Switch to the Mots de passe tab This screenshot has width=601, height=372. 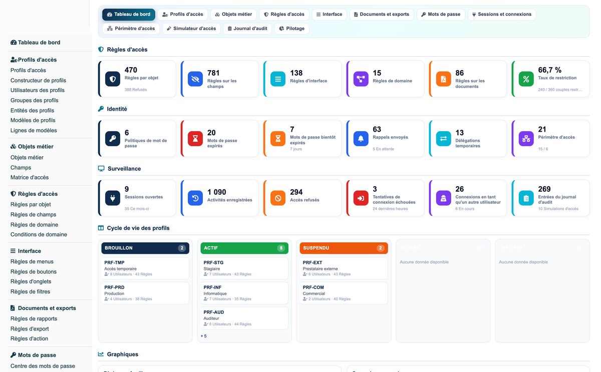click(x=441, y=15)
